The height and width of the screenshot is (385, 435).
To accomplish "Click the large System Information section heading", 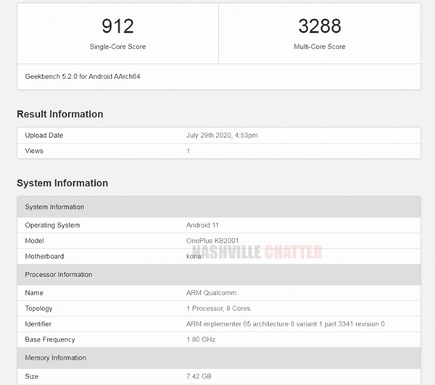I will pos(62,183).
